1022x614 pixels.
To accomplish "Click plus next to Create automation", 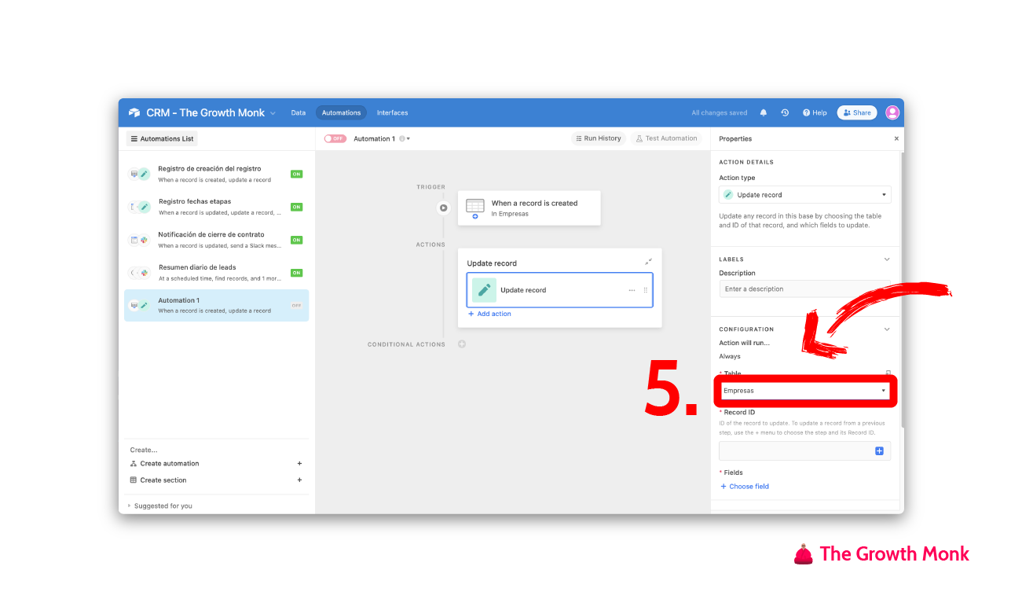I will 299,463.
